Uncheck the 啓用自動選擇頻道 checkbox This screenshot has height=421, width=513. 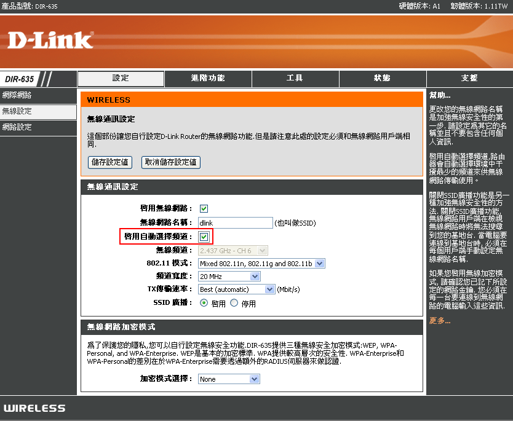coord(204,237)
